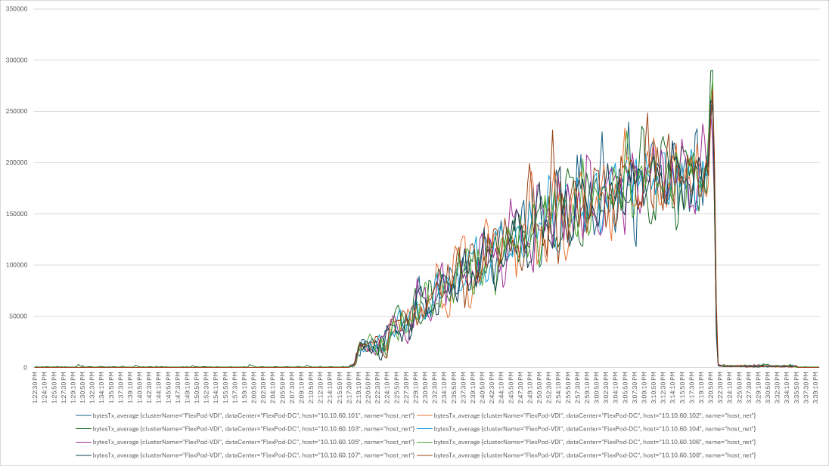Select the legend label for host "10.10.60.105"
The image size is (829, 466).
click(x=253, y=443)
